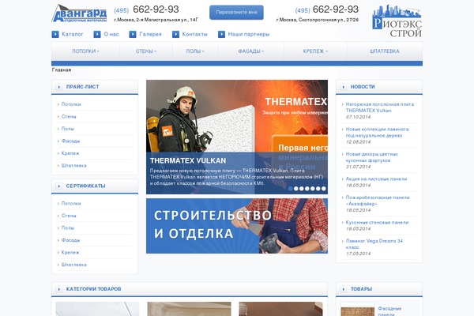Click the arrow icon beside Каталог

pyautogui.click(x=55, y=35)
